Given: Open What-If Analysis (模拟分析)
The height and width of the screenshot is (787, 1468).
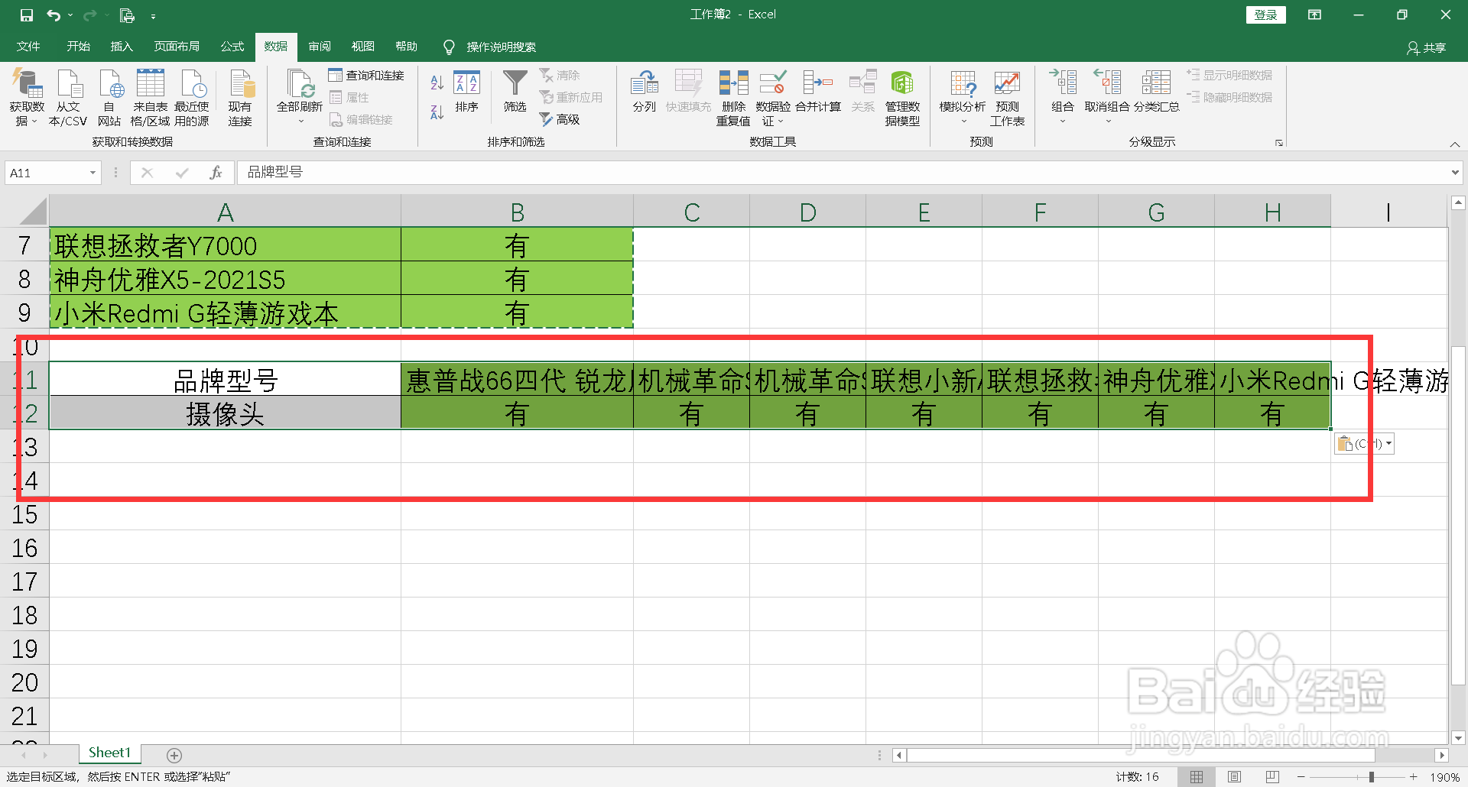Looking at the screenshot, I should pyautogui.click(x=963, y=98).
